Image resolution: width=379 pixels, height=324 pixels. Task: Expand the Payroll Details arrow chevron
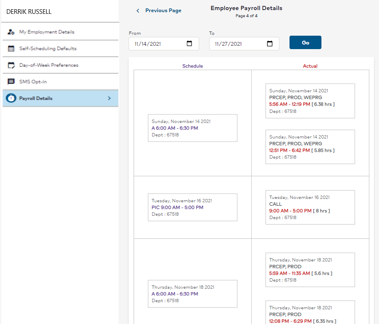(109, 98)
